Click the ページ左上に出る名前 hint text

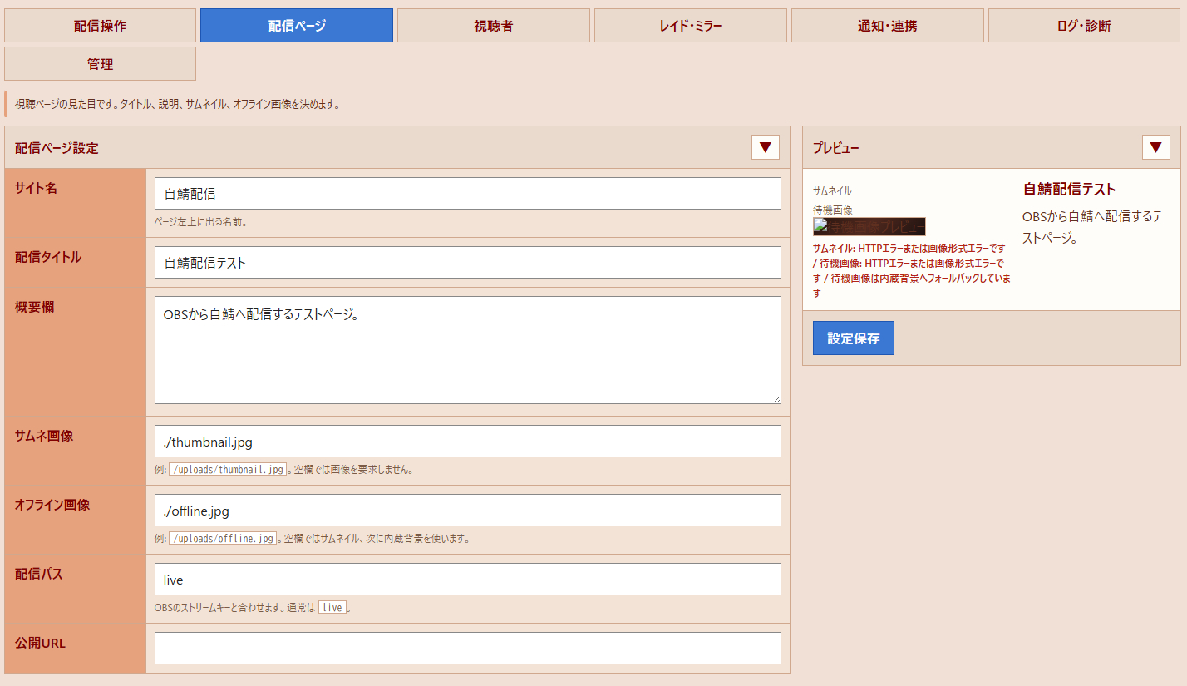[201, 222]
